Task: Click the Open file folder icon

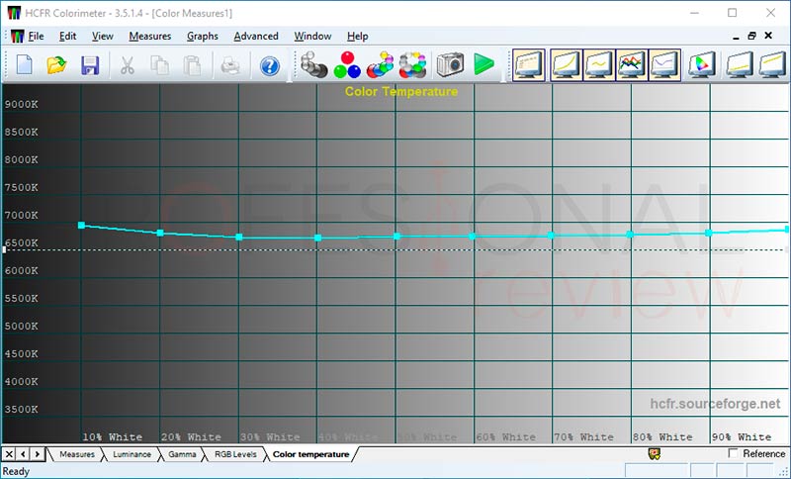Action: pyautogui.click(x=56, y=65)
